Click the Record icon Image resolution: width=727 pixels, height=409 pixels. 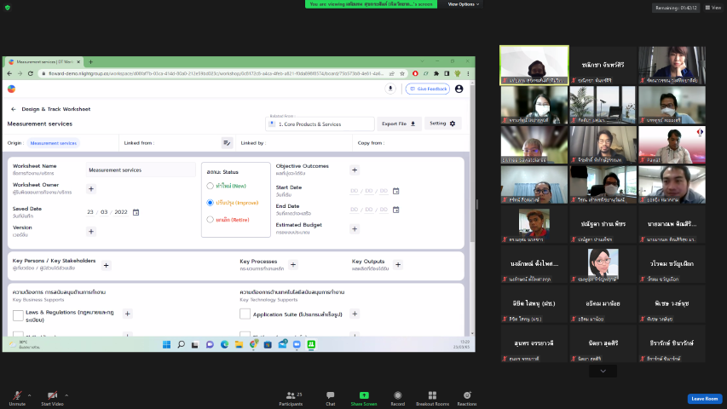397,396
